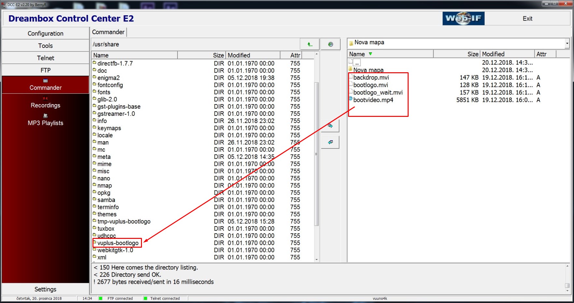The height and width of the screenshot is (303, 574).
Task: Select the tuxbox folder
Action: 106,229
